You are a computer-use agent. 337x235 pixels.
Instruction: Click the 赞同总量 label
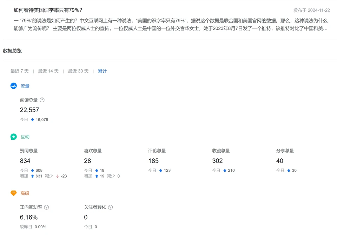pyautogui.click(x=29, y=151)
